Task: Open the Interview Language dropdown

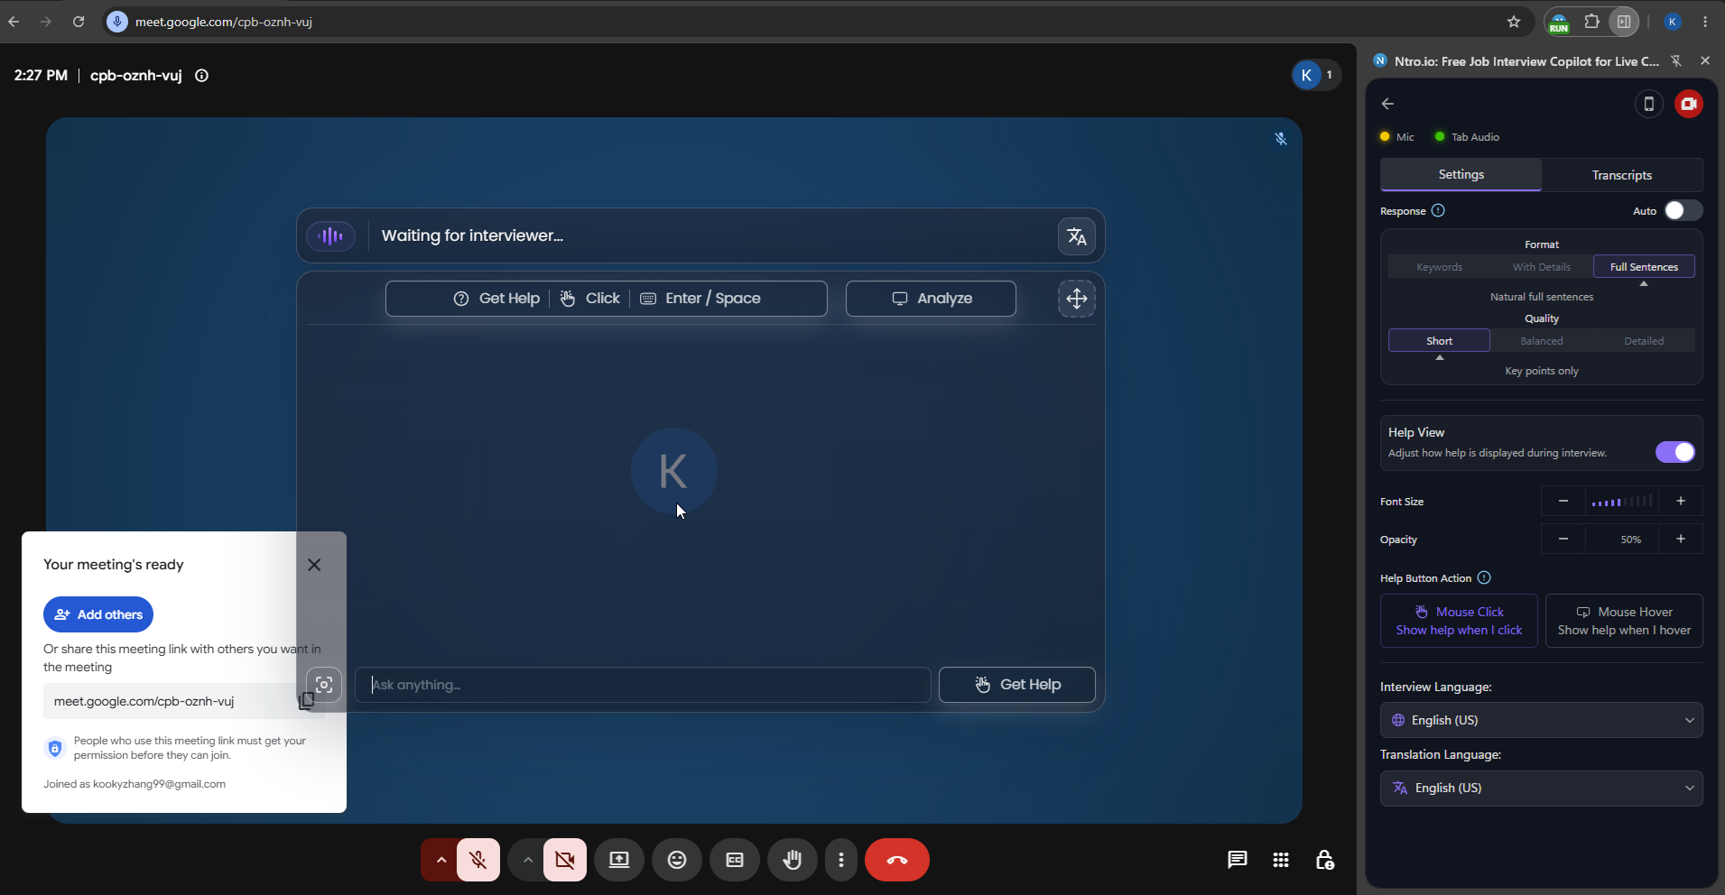Action: 1542,720
